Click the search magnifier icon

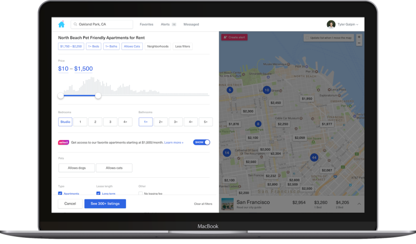click(x=75, y=24)
